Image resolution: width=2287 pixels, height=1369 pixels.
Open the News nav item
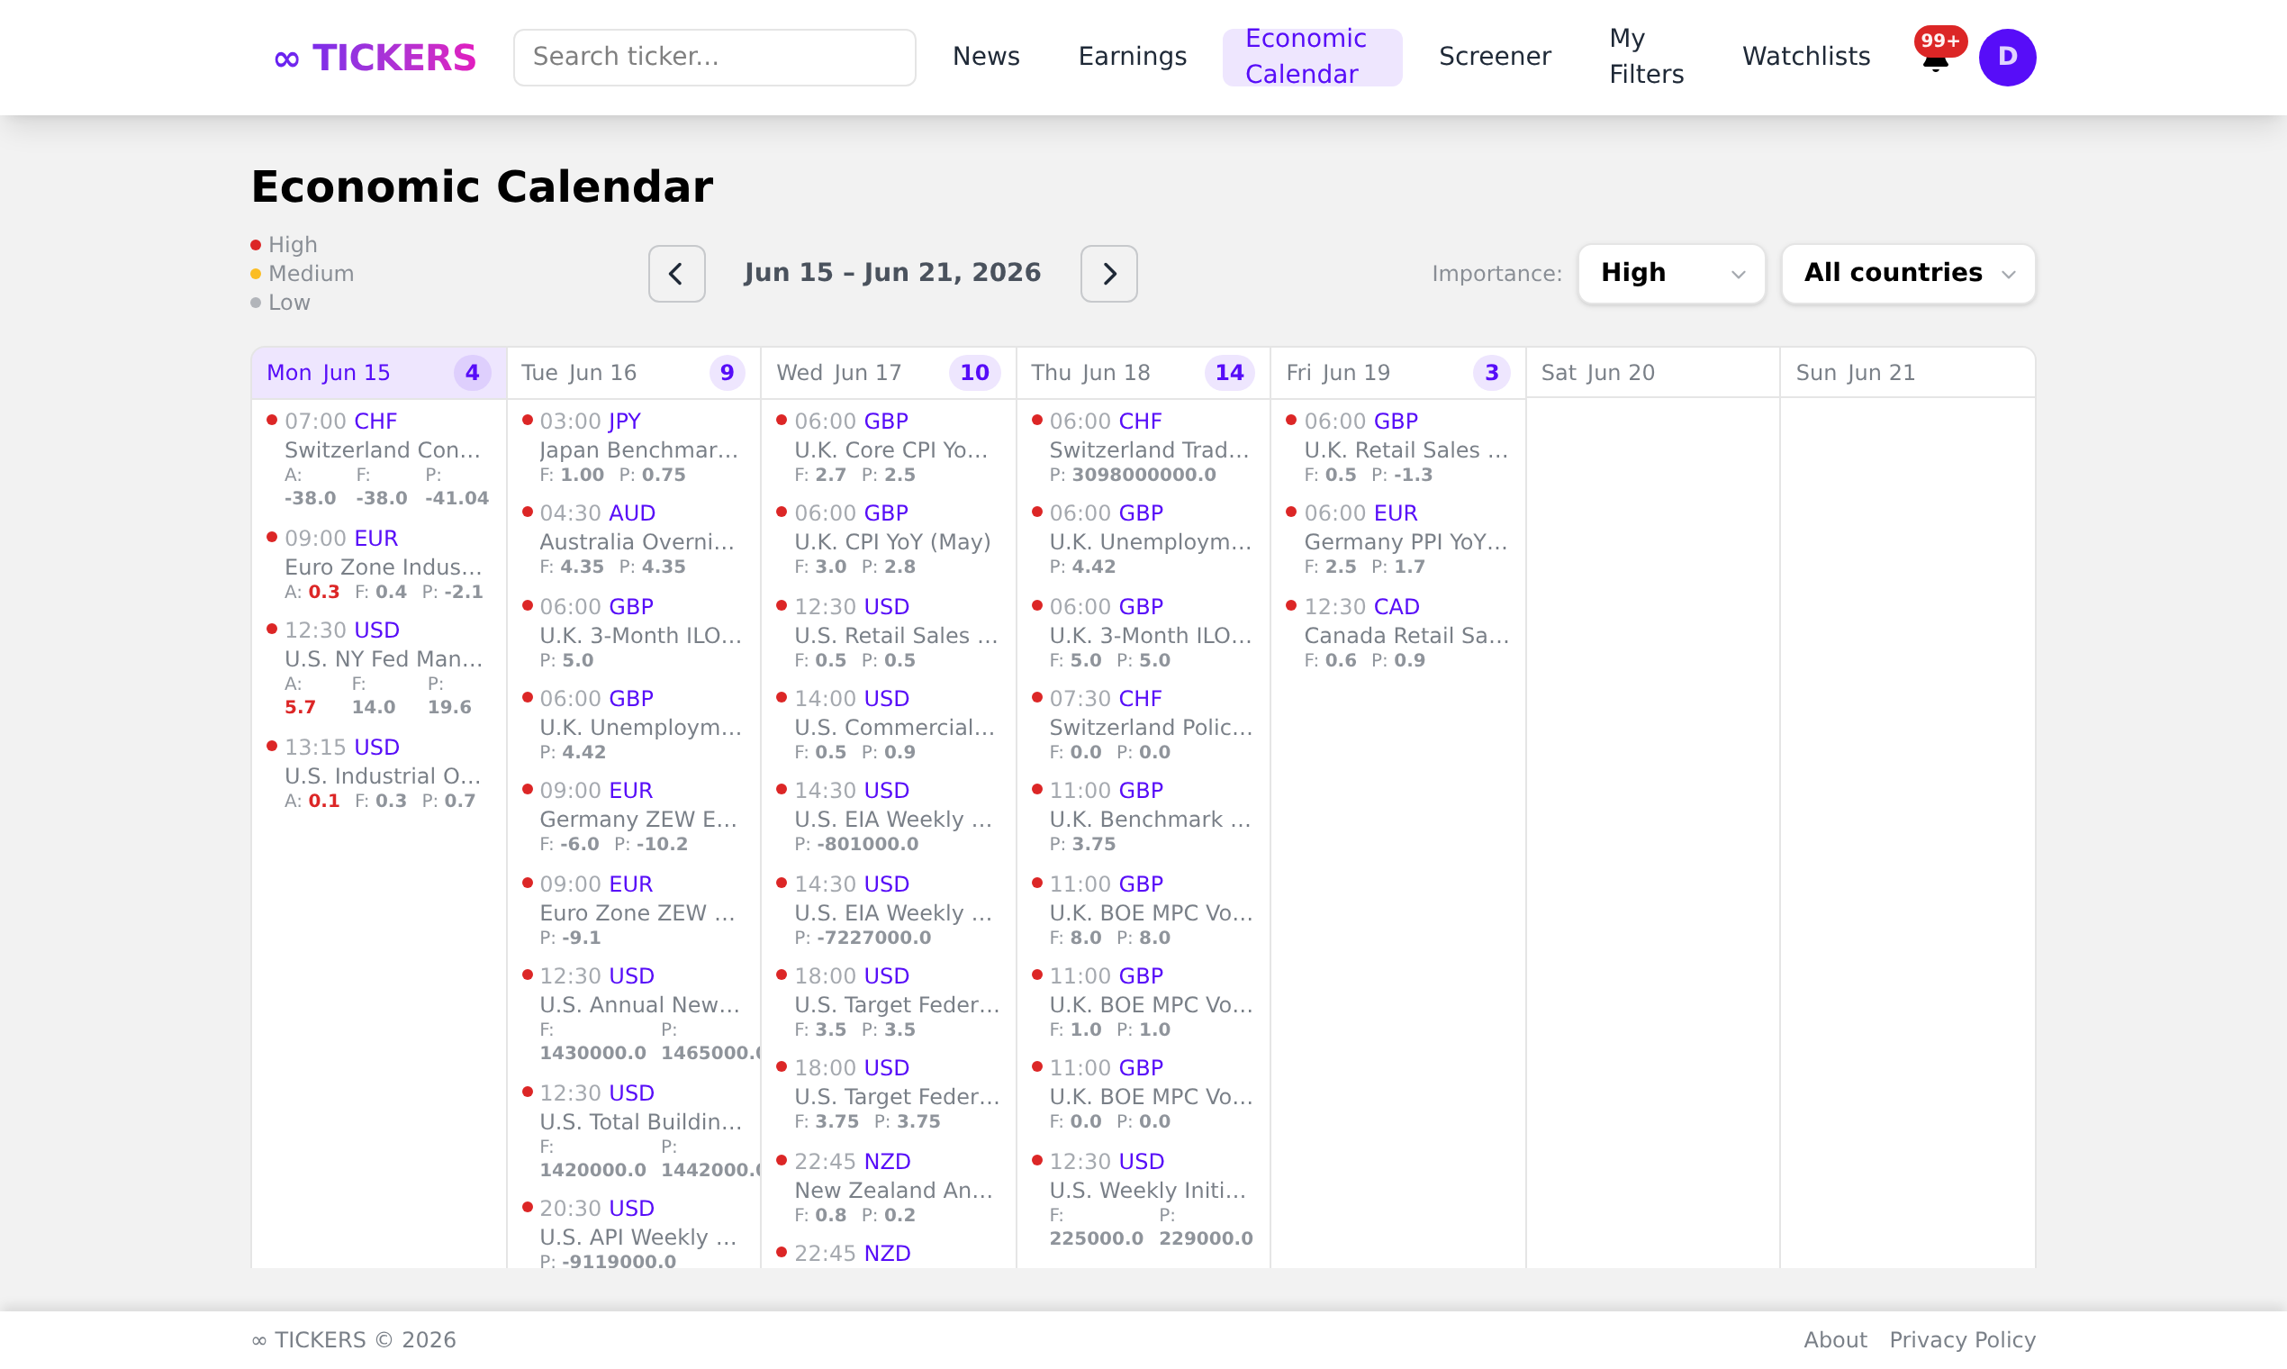[986, 58]
